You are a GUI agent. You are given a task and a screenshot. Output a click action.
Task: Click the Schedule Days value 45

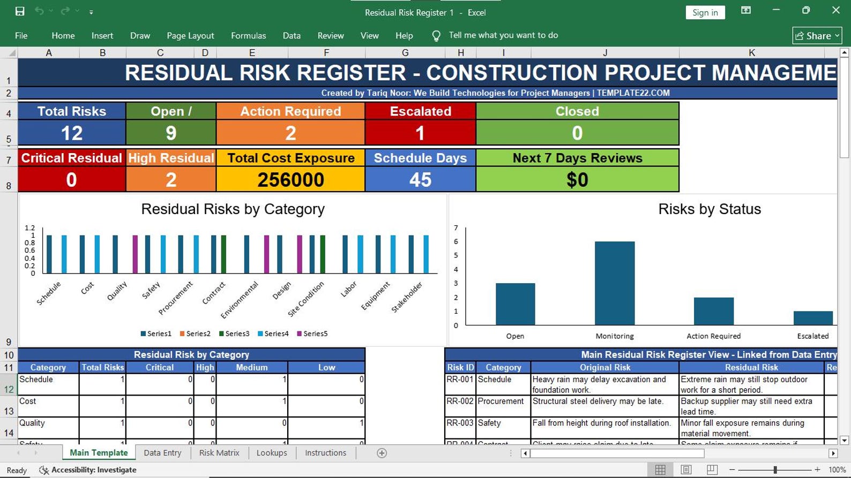tap(420, 180)
